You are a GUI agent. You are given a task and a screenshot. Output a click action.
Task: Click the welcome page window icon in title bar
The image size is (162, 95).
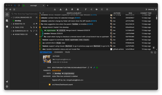[x=19, y=6]
